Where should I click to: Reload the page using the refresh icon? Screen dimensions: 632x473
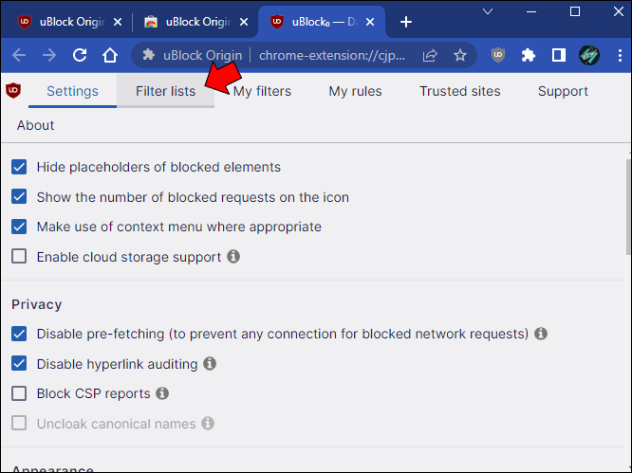[x=80, y=55]
